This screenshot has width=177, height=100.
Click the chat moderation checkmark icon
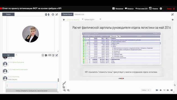(53, 55)
